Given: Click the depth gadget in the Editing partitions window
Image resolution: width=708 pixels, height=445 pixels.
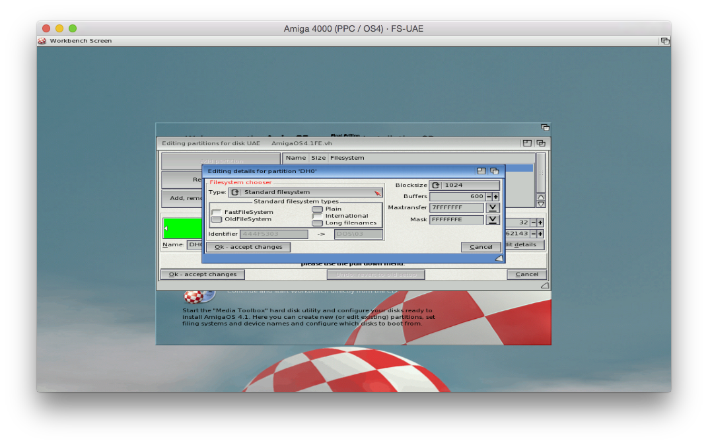Looking at the screenshot, I should coord(540,143).
